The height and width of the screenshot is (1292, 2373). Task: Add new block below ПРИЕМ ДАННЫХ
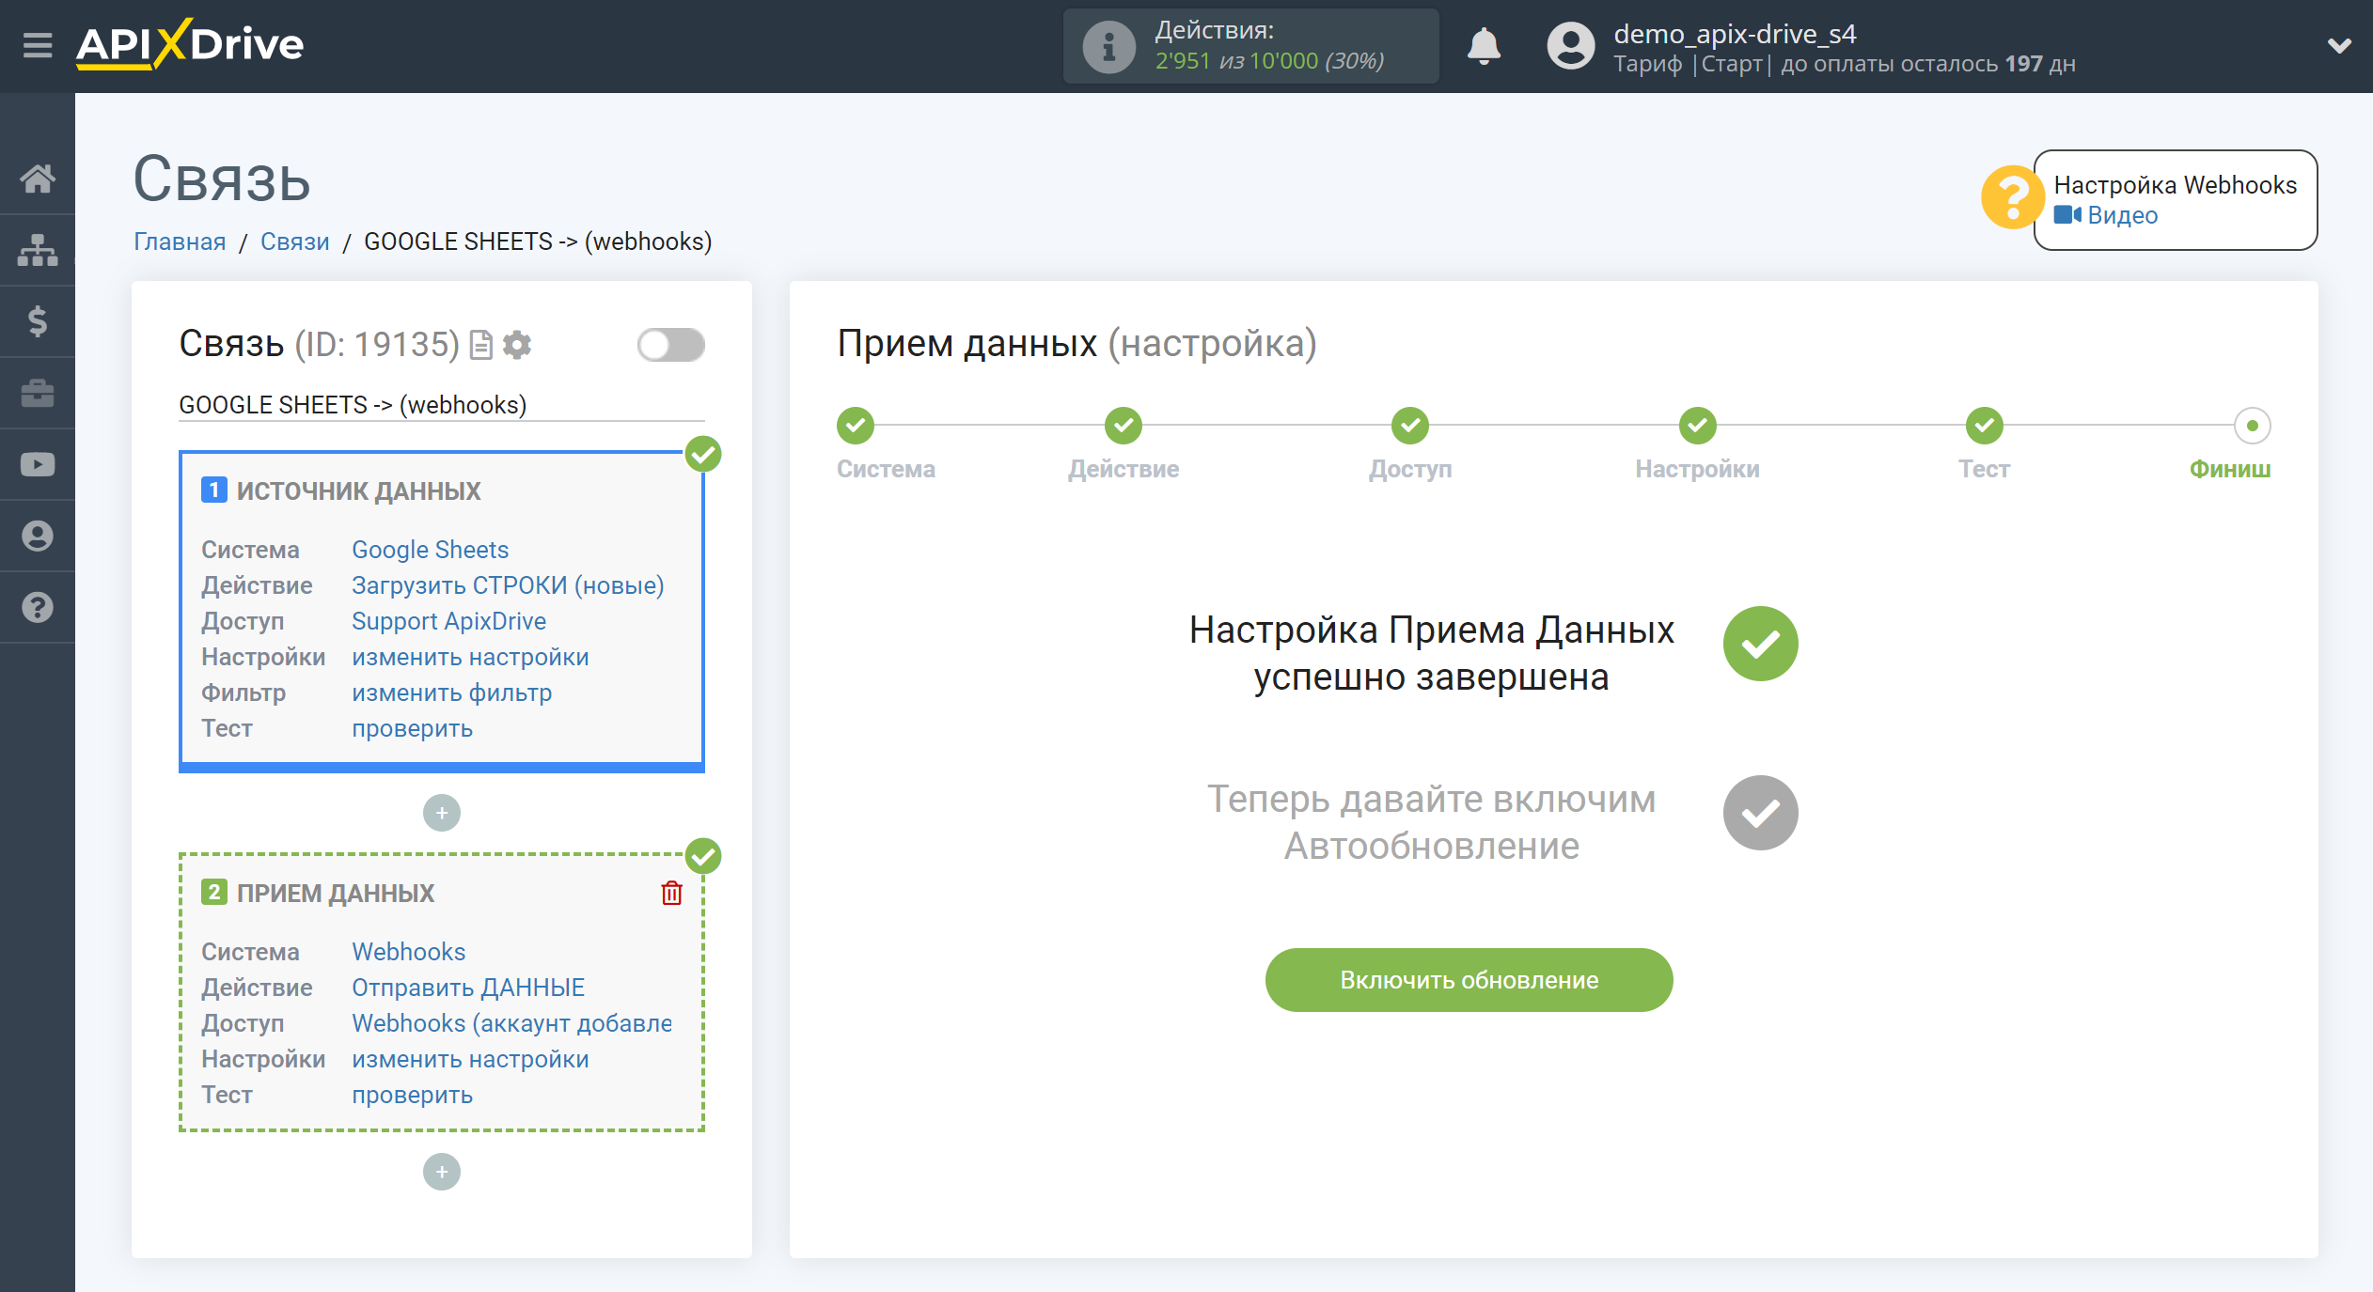click(442, 1172)
